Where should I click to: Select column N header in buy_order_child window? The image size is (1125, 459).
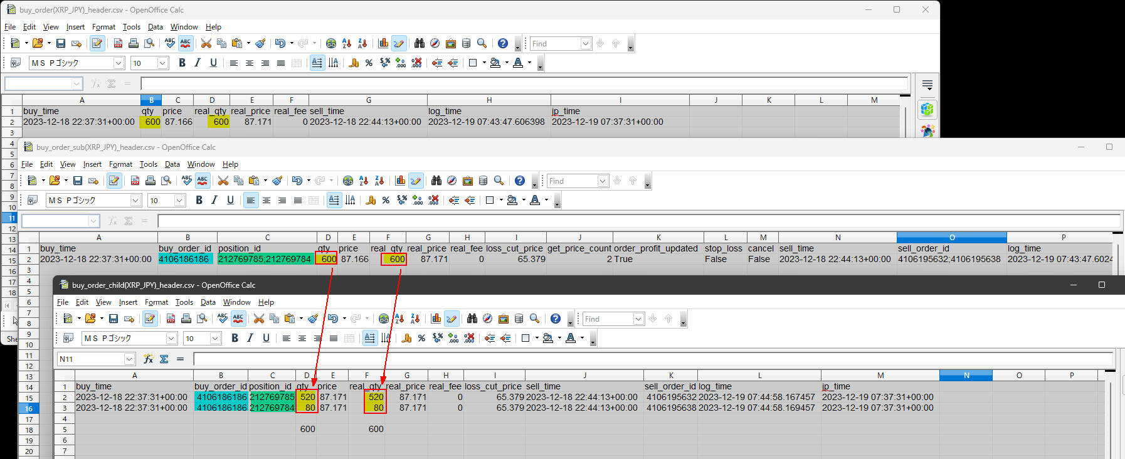coord(966,375)
